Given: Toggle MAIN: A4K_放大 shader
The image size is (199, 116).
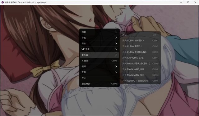Looking at the screenshot, I should click(x=140, y=75).
